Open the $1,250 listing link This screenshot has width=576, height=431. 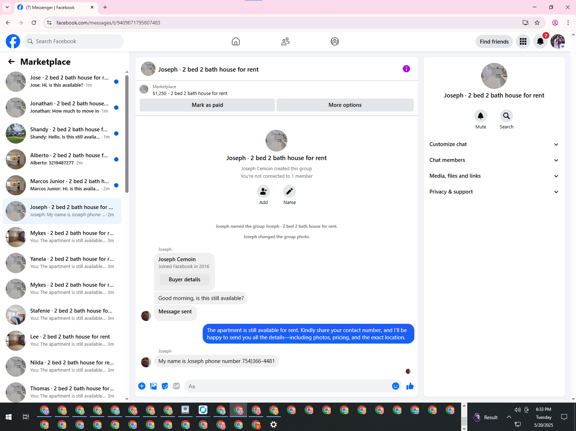pyautogui.click(x=190, y=93)
